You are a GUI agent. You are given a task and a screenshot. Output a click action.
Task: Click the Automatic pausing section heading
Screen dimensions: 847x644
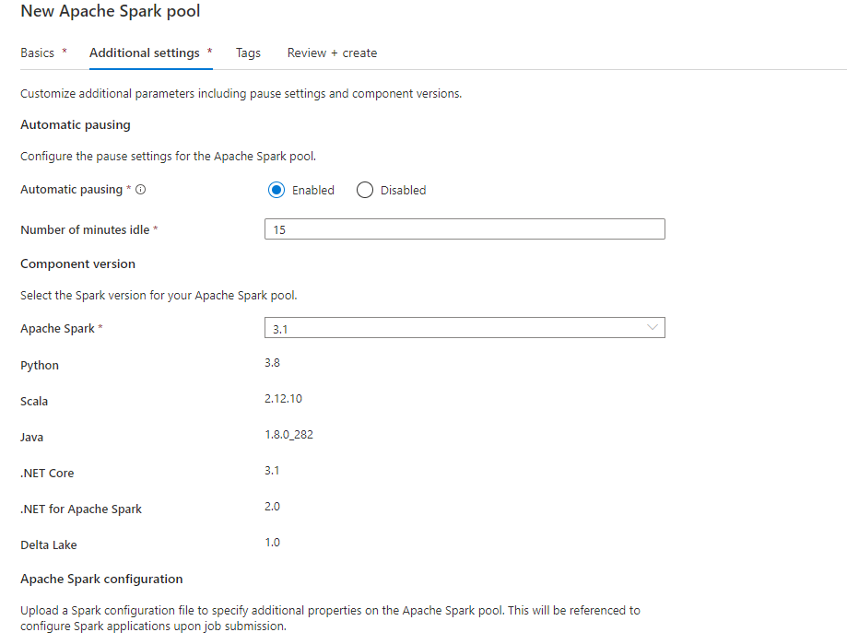76,124
